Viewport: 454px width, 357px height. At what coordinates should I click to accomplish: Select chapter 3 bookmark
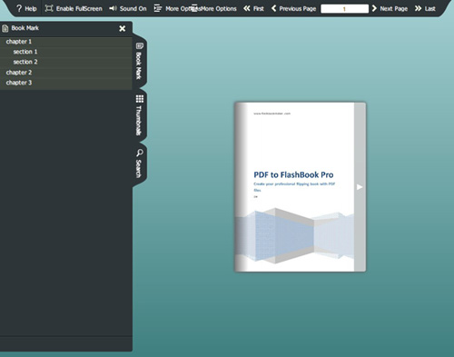point(66,83)
